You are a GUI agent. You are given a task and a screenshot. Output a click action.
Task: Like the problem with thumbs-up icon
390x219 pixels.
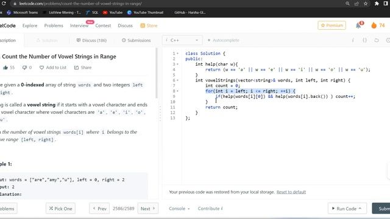pos(5,68)
